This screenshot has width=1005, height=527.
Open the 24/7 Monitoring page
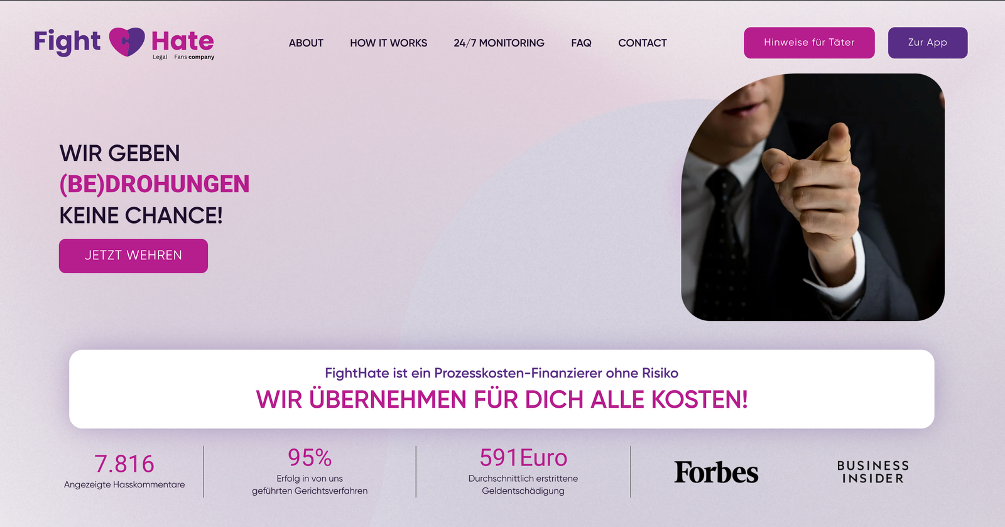point(499,43)
